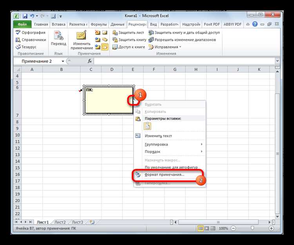Click Защитить книгу и дать общий доступ
Screen dimensions: 294x245
[184, 33]
